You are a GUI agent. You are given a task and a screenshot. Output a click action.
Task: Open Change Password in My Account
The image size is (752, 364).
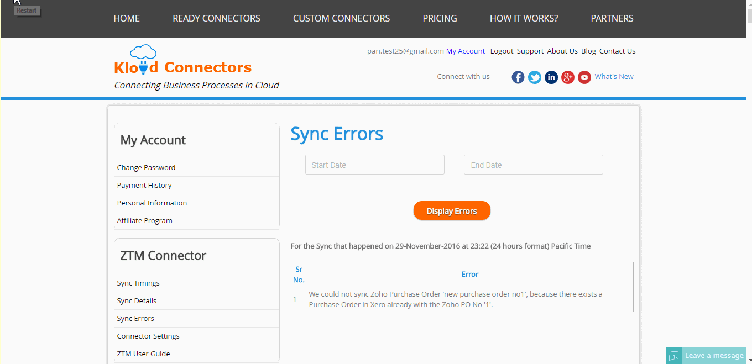point(146,167)
